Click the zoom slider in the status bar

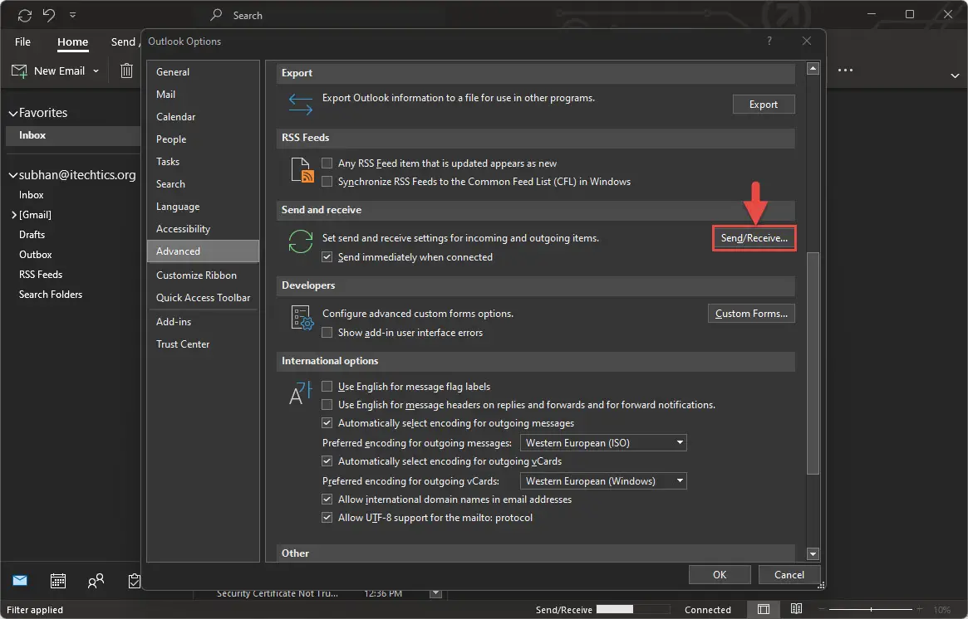871,609
